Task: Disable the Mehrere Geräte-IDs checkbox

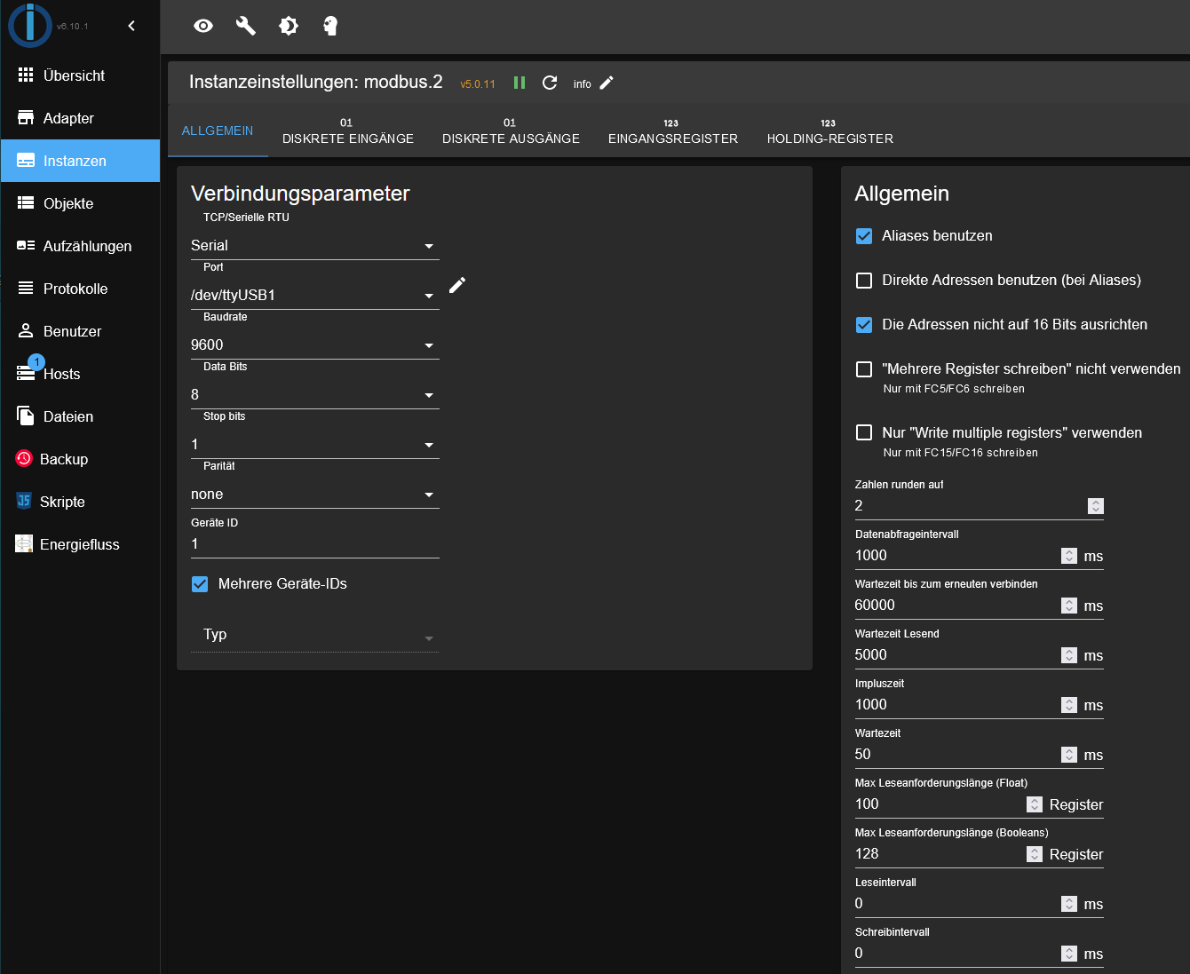Action: [200, 584]
